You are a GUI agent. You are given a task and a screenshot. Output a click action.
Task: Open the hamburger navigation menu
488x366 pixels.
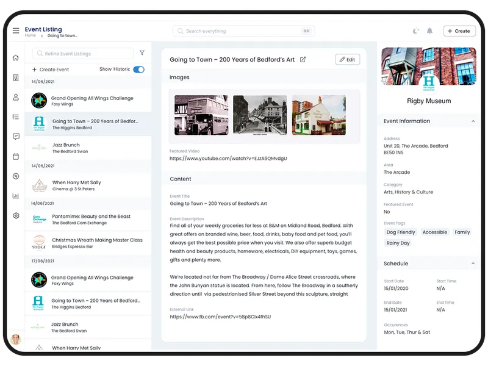point(16,31)
